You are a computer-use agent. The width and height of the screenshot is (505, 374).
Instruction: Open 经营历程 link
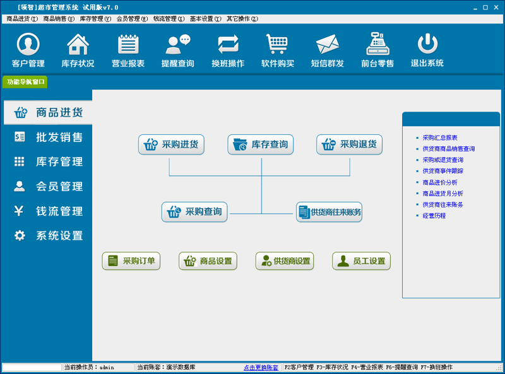(434, 216)
